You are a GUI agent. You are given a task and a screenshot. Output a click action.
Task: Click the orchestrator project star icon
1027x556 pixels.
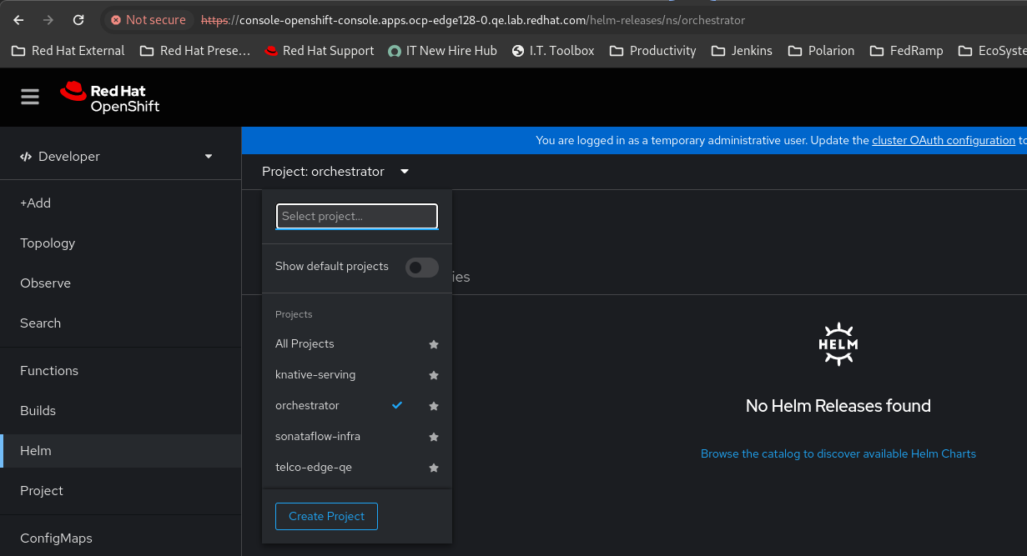tap(434, 406)
